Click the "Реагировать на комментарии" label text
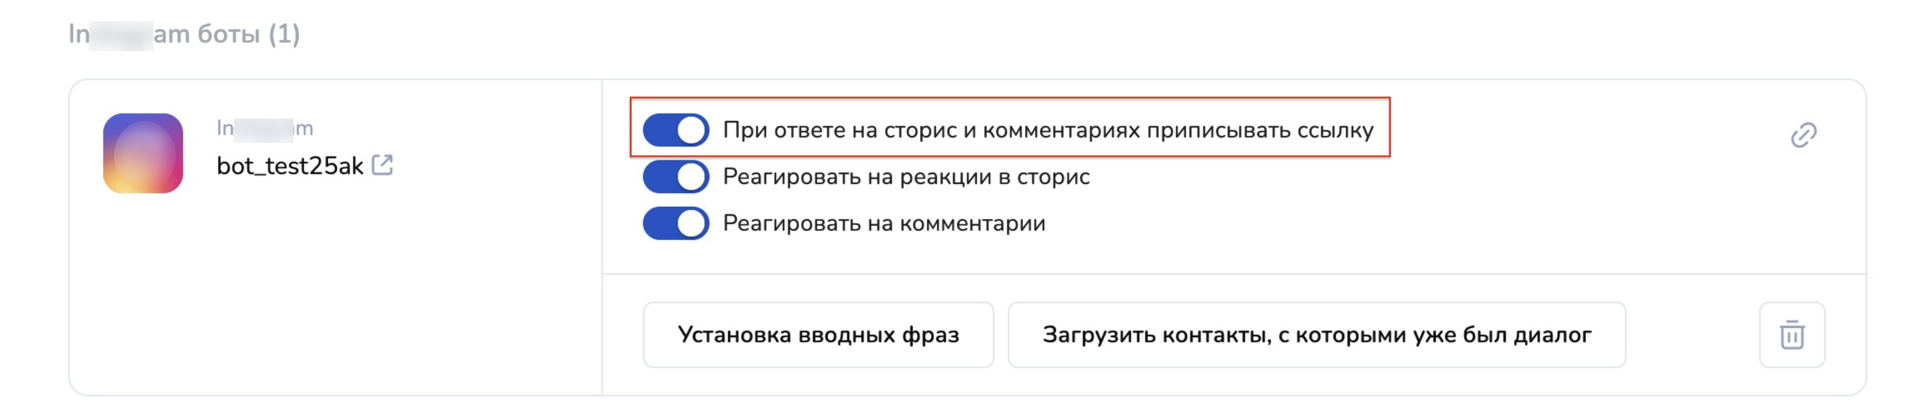 pyautogui.click(x=883, y=224)
